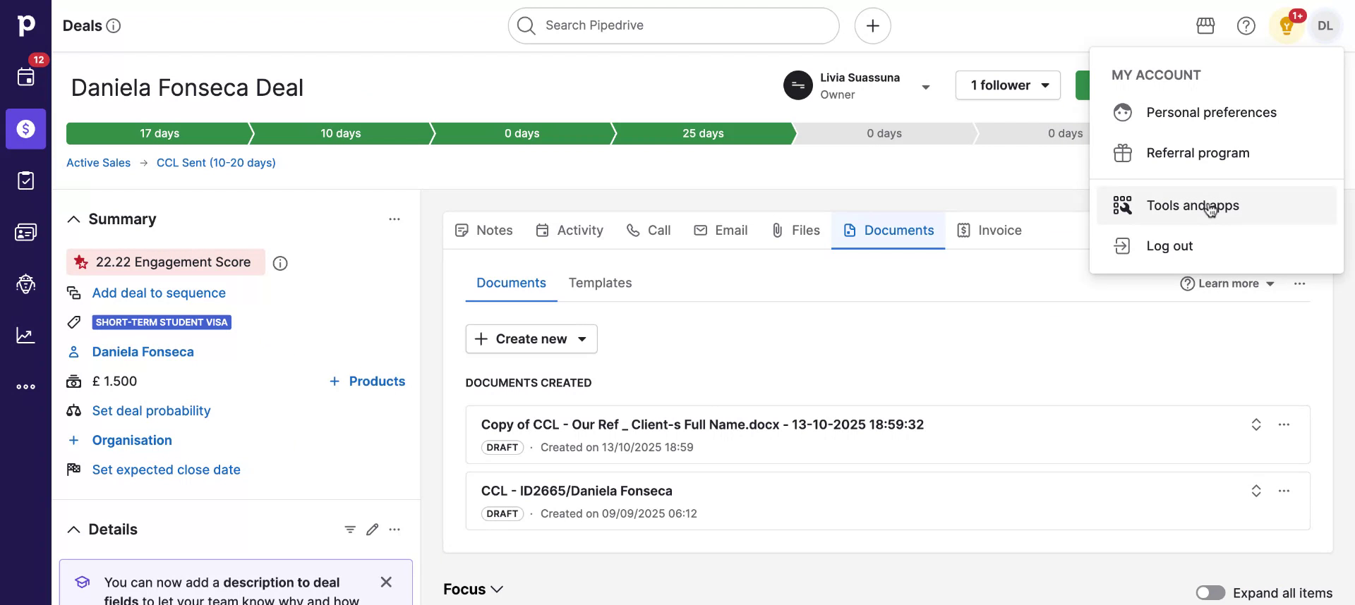The image size is (1355, 605).
Task: Open Summary section three-dot menu
Action: coord(395,219)
